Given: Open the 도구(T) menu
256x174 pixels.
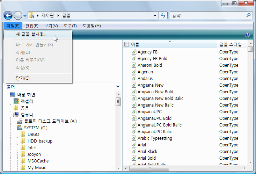Looking at the screenshot, I should tap(70, 26).
